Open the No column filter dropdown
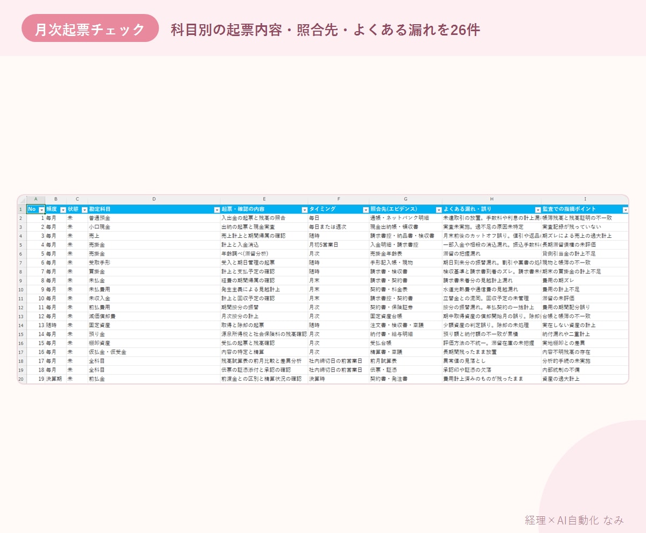Image resolution: width=646 pixels, height=533 pixels. pos(41,210)
